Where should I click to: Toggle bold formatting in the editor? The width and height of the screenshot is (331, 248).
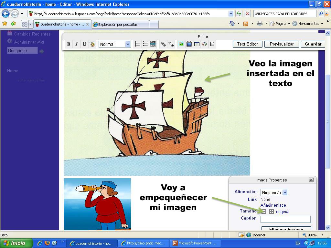click(69, 44)
